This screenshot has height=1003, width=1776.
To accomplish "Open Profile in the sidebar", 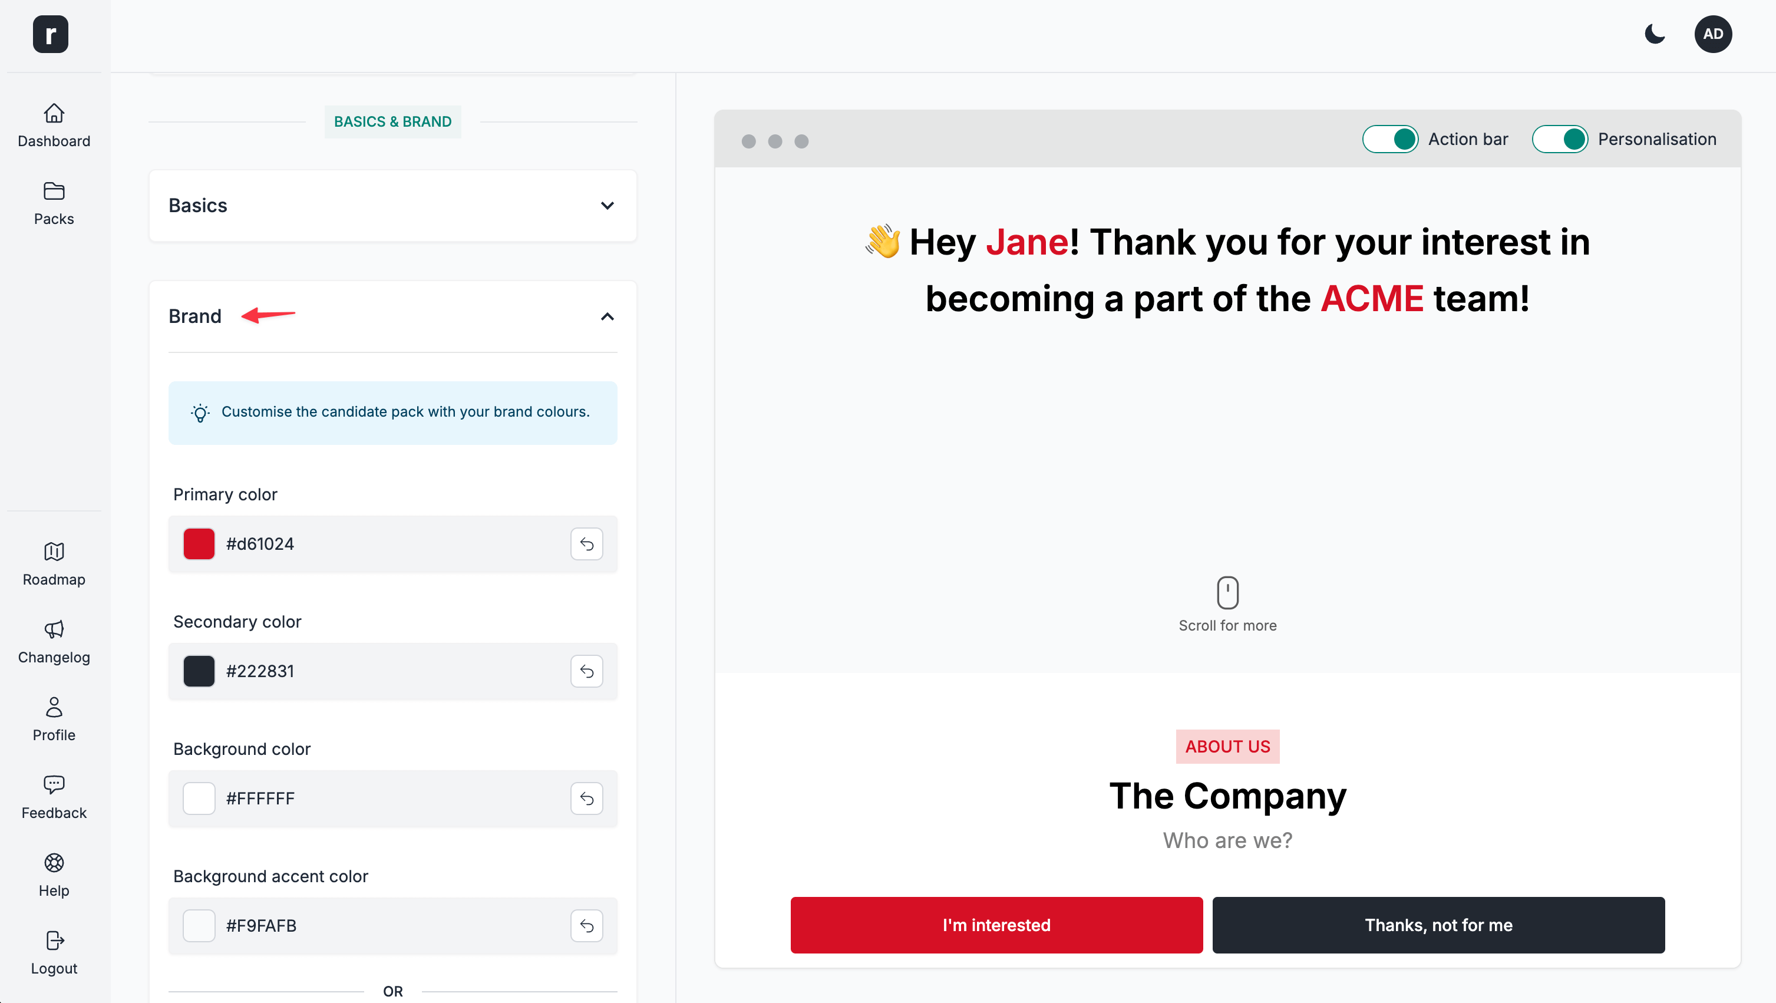I will tap(54, 718).
